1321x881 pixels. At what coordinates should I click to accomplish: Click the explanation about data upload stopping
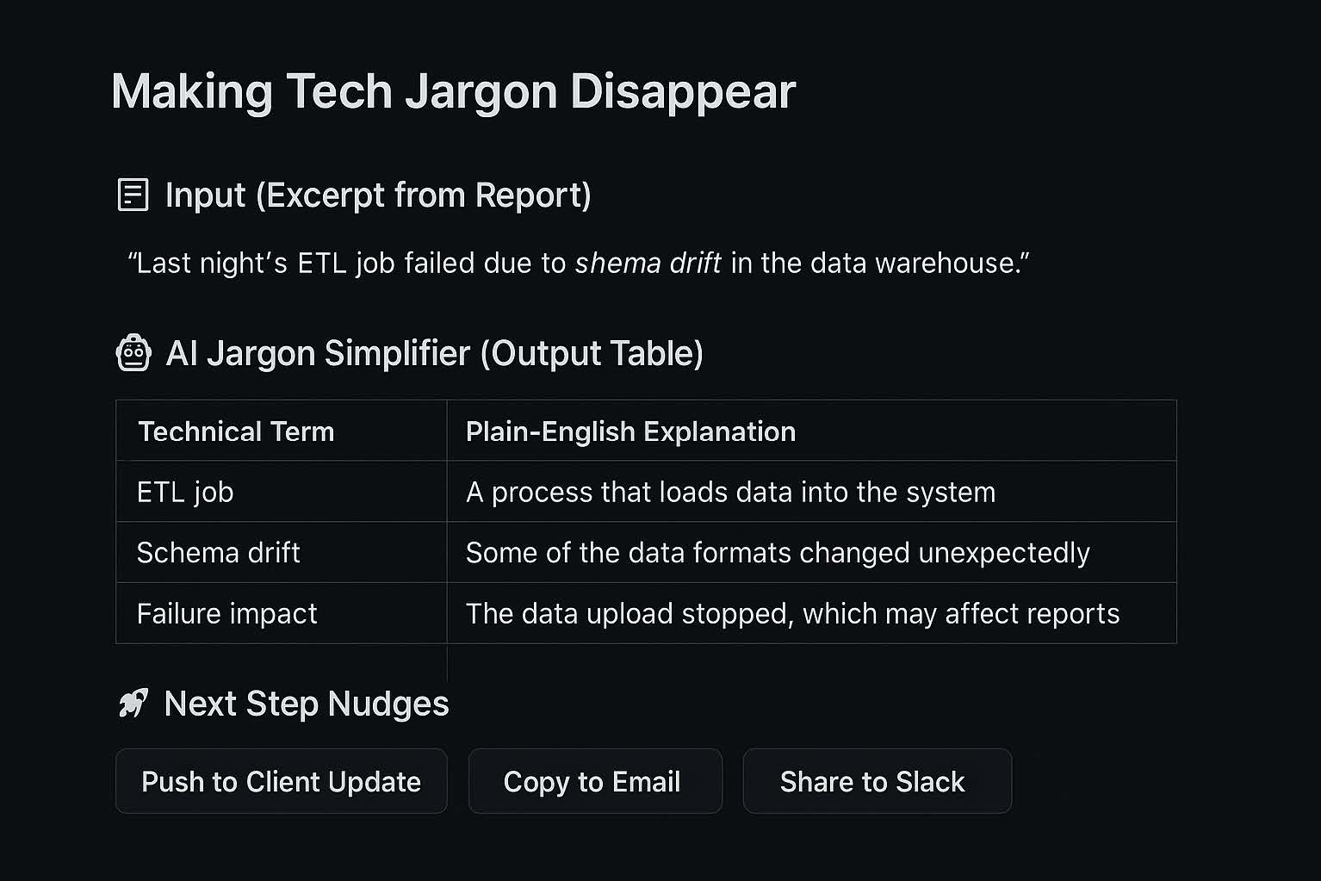pyautogui.click(x=792, y=613)
